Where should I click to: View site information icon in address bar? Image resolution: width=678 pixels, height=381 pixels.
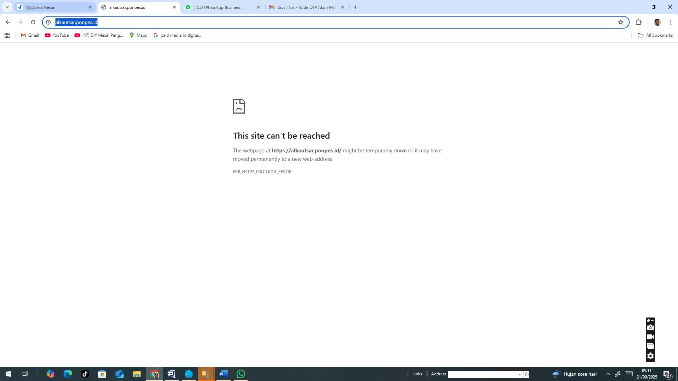pyautogui.click(x=48, y=22)
